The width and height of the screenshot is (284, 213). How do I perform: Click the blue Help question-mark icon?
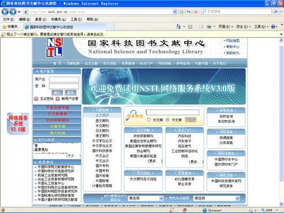click(273, 27)
